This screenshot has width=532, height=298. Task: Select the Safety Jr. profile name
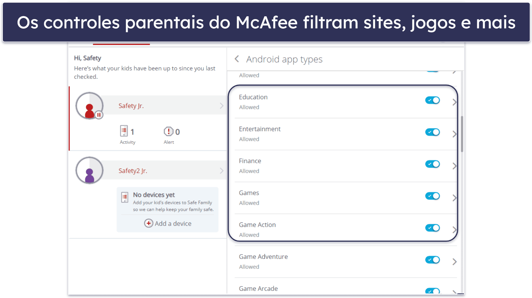point(131,106)
